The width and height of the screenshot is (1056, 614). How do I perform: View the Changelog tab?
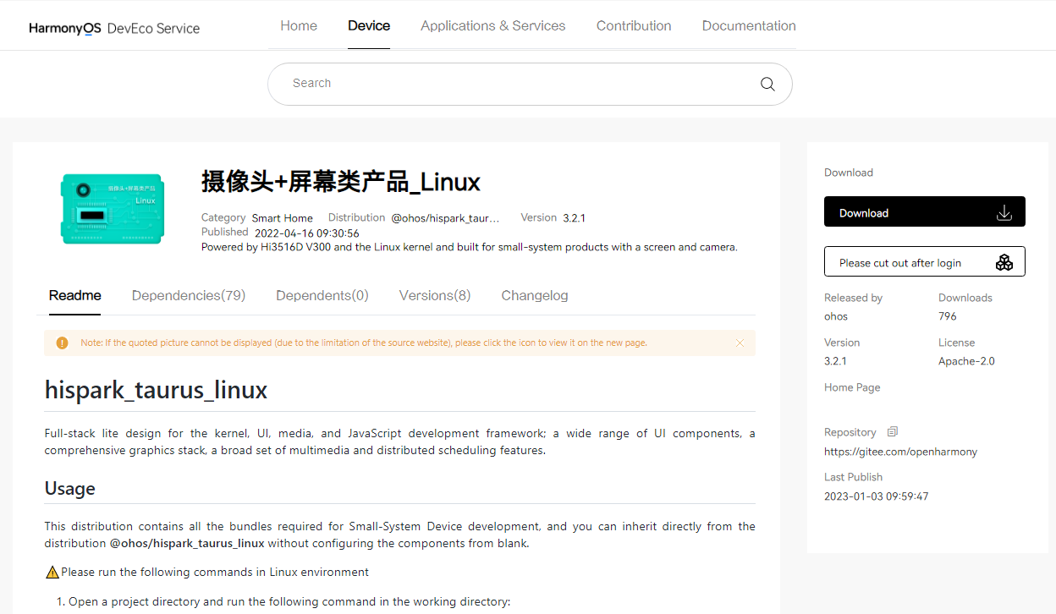535,295
